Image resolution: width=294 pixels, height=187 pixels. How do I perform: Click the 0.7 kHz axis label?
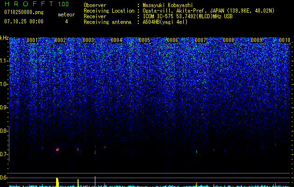click(x=4, y=154)
